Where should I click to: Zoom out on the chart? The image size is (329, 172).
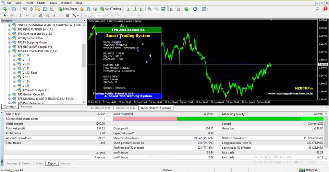point(156,9)
